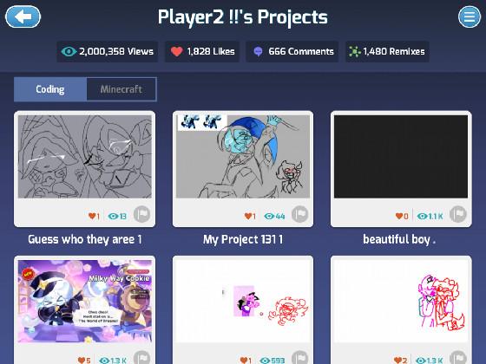Click the eye views icon in stats bar
486x364 pixels.
pos(69,51)
